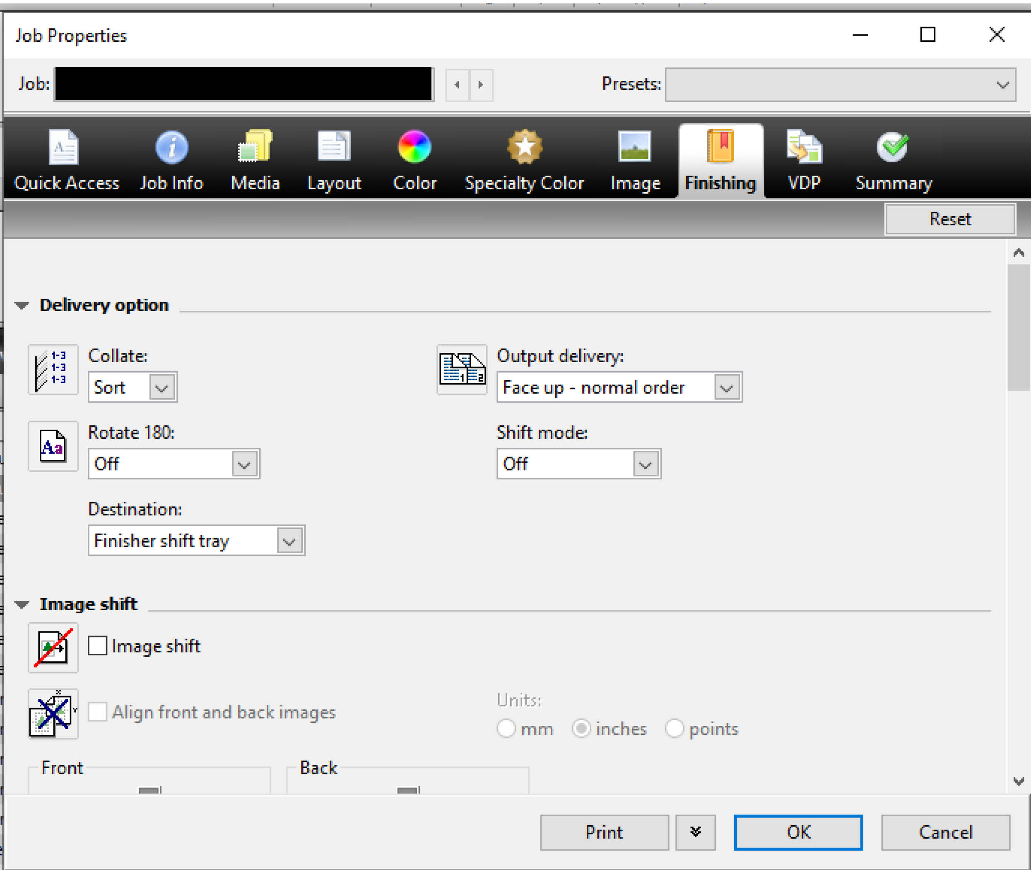The height and width of the screenshot is (870, 1031).
Task: Click the vertical scrollbar thumb
Action: (x=1018, y=327)
